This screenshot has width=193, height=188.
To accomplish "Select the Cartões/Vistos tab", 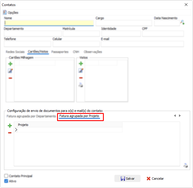I will tap(38, 52).
